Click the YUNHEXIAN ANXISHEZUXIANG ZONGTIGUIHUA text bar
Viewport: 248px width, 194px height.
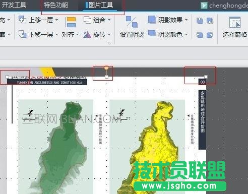pyautogui.click(x=47, y=82)
